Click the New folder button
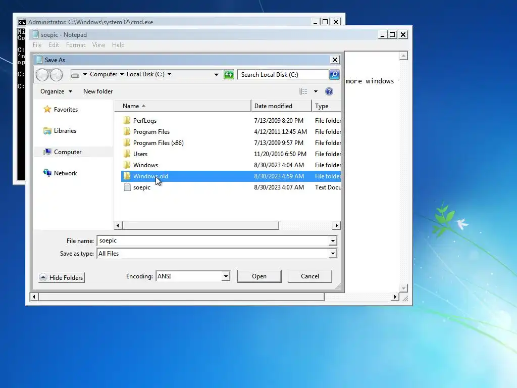The height and width of the screenshot is (388, 517). point(98,91)
